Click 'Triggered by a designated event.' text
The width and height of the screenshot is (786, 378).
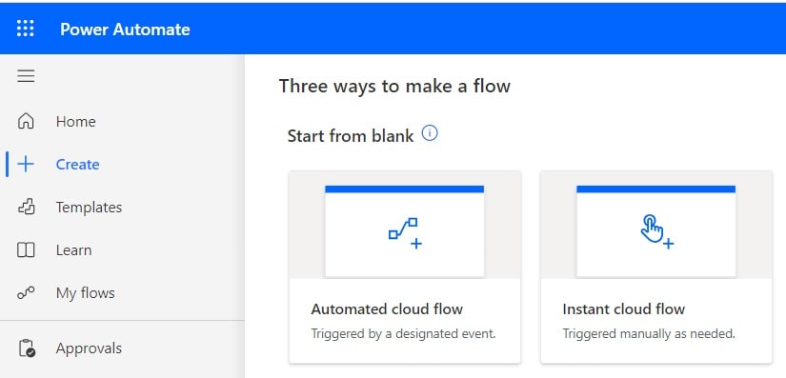click(404, 333)
